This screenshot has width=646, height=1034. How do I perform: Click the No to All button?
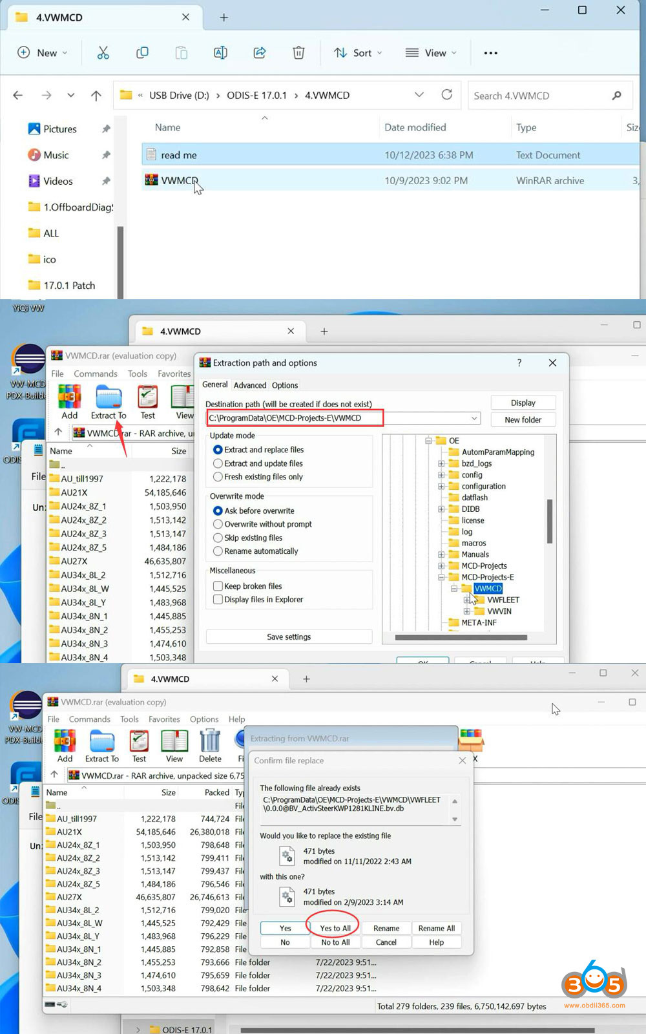coord(335,942)
